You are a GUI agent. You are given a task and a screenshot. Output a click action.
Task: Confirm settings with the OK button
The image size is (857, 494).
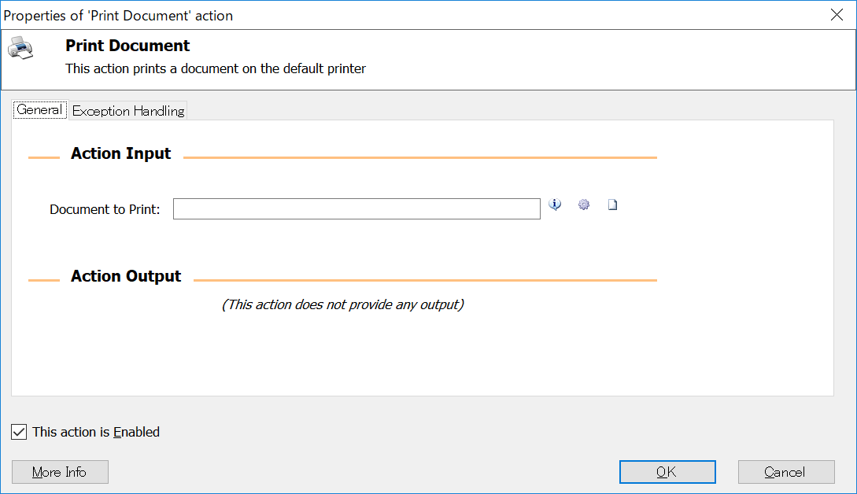[667, 472]
